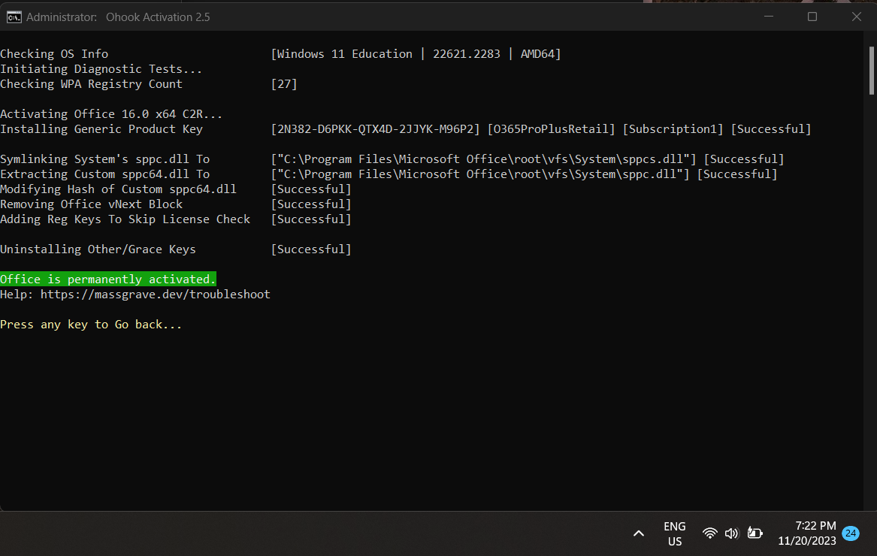This screenshot has width=877, height=556.
Task: Click 'Modifying Hash of Custom sppc64.dll' label
Action: (118, 189)
